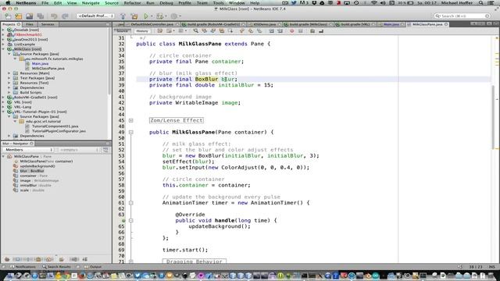
Task: Select updateBackground() in Navigator
Action: click(x=37, y=166)
